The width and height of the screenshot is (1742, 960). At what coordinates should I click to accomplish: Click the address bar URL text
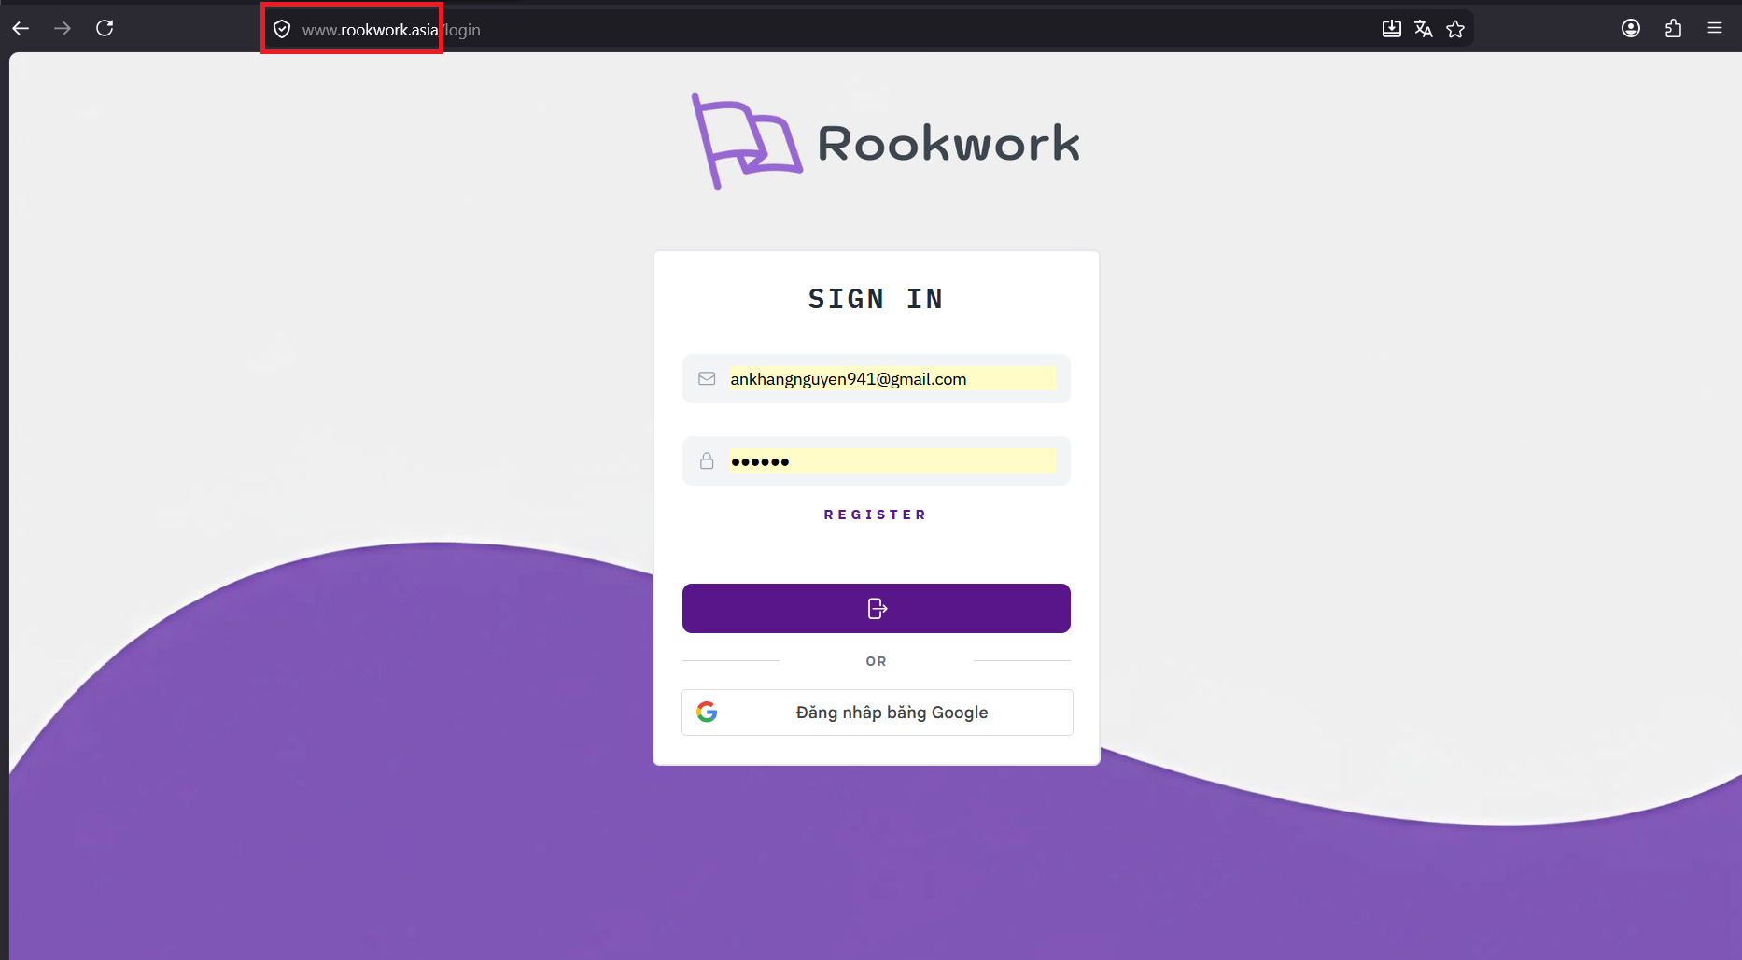(x=391, y=30)
